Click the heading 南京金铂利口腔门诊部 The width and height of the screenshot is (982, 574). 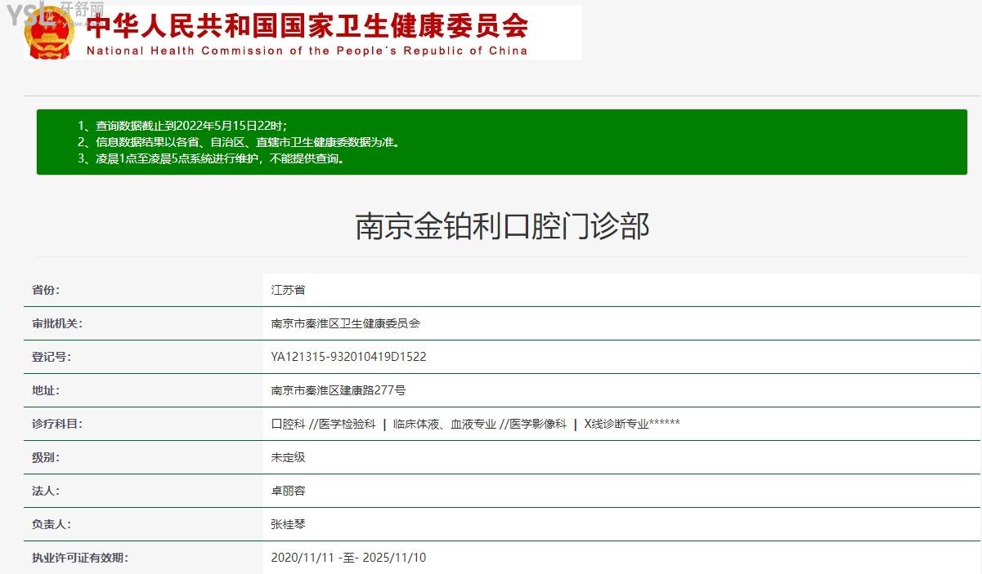(x=502, y=226)
